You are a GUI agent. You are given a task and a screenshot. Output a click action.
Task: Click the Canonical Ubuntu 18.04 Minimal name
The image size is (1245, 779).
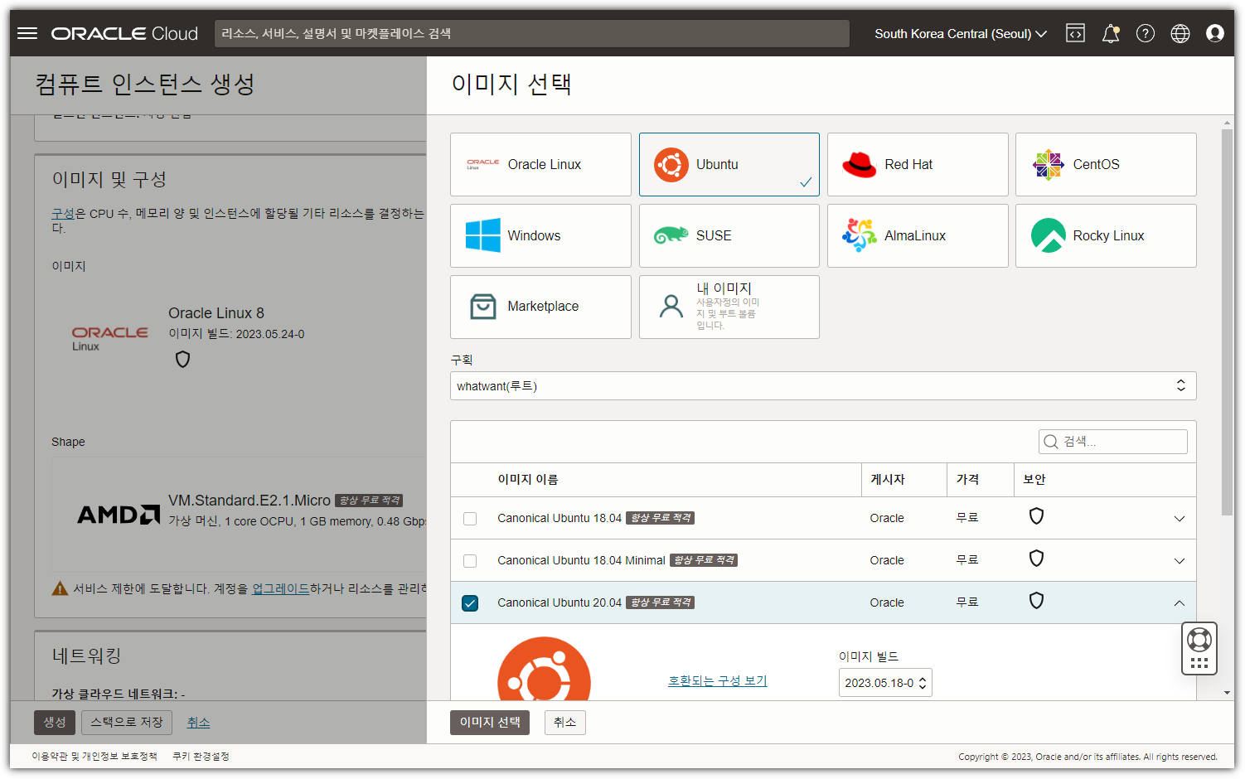tap(581, 560)
